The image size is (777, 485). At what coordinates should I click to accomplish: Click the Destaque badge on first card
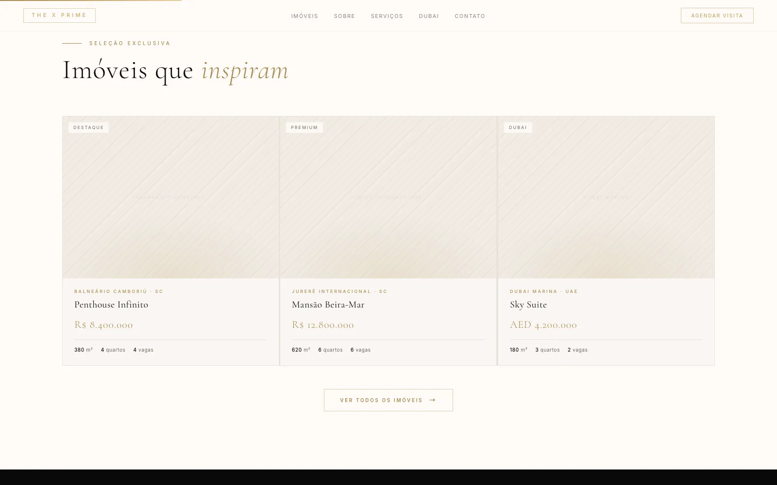click(88, 128)
